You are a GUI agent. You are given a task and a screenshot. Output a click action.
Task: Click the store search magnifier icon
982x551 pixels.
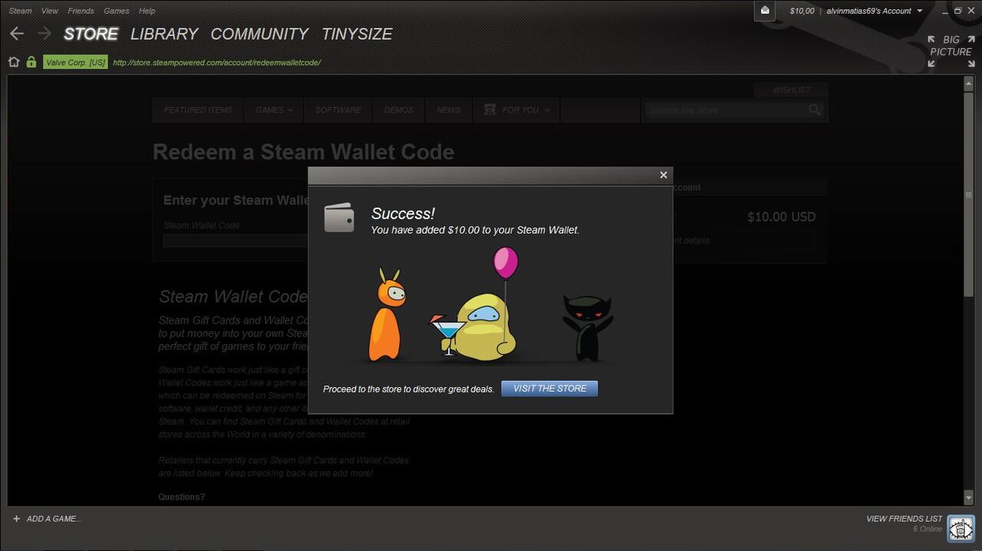click(x=815, y=110)
